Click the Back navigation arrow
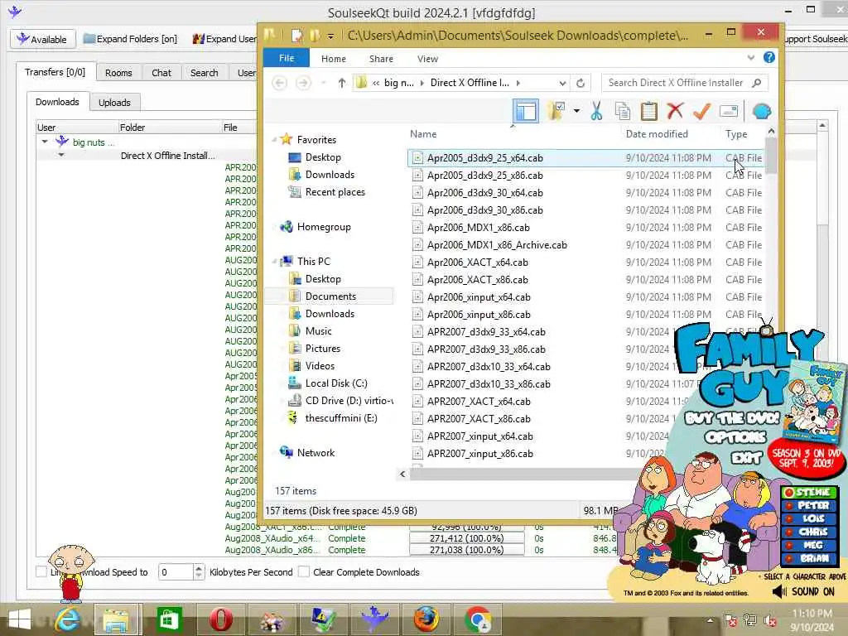The width and height of the screenshot is (848, 636). (x=280, y=83)
